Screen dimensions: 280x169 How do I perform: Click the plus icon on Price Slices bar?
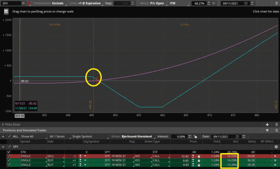[x=267, y=124]
